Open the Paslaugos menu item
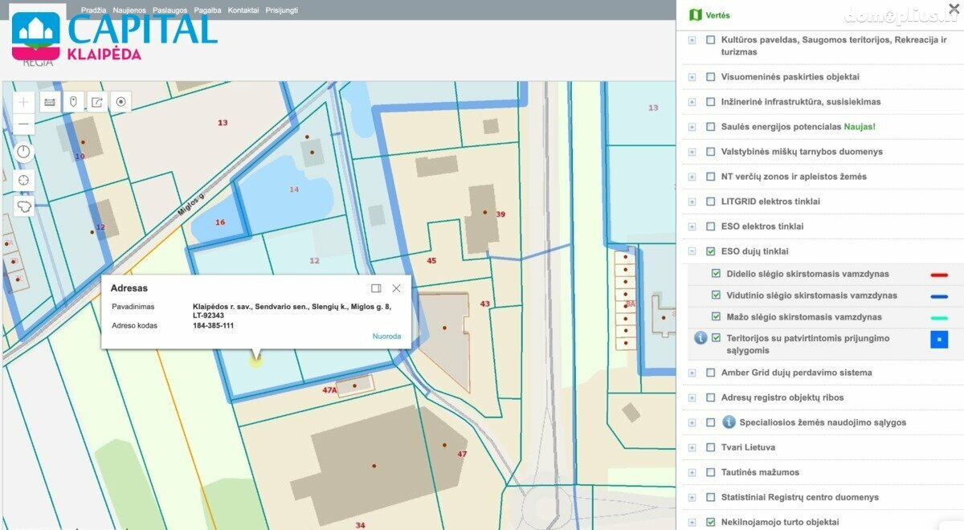Screen dimensions: 964x530 [170, 10]
